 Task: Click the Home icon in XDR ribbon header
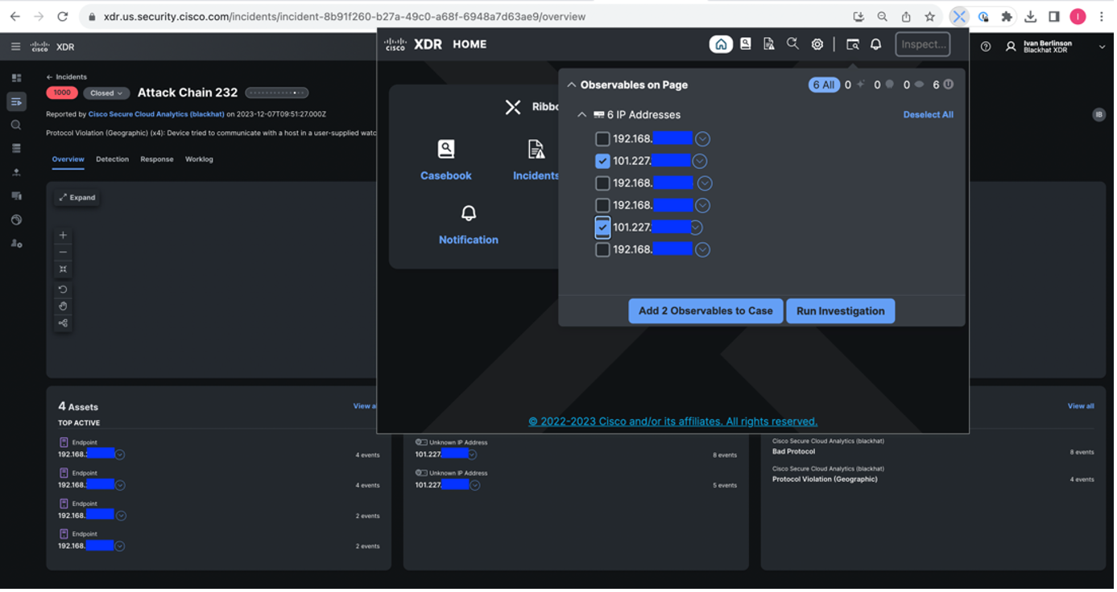(x=722, y=44)
